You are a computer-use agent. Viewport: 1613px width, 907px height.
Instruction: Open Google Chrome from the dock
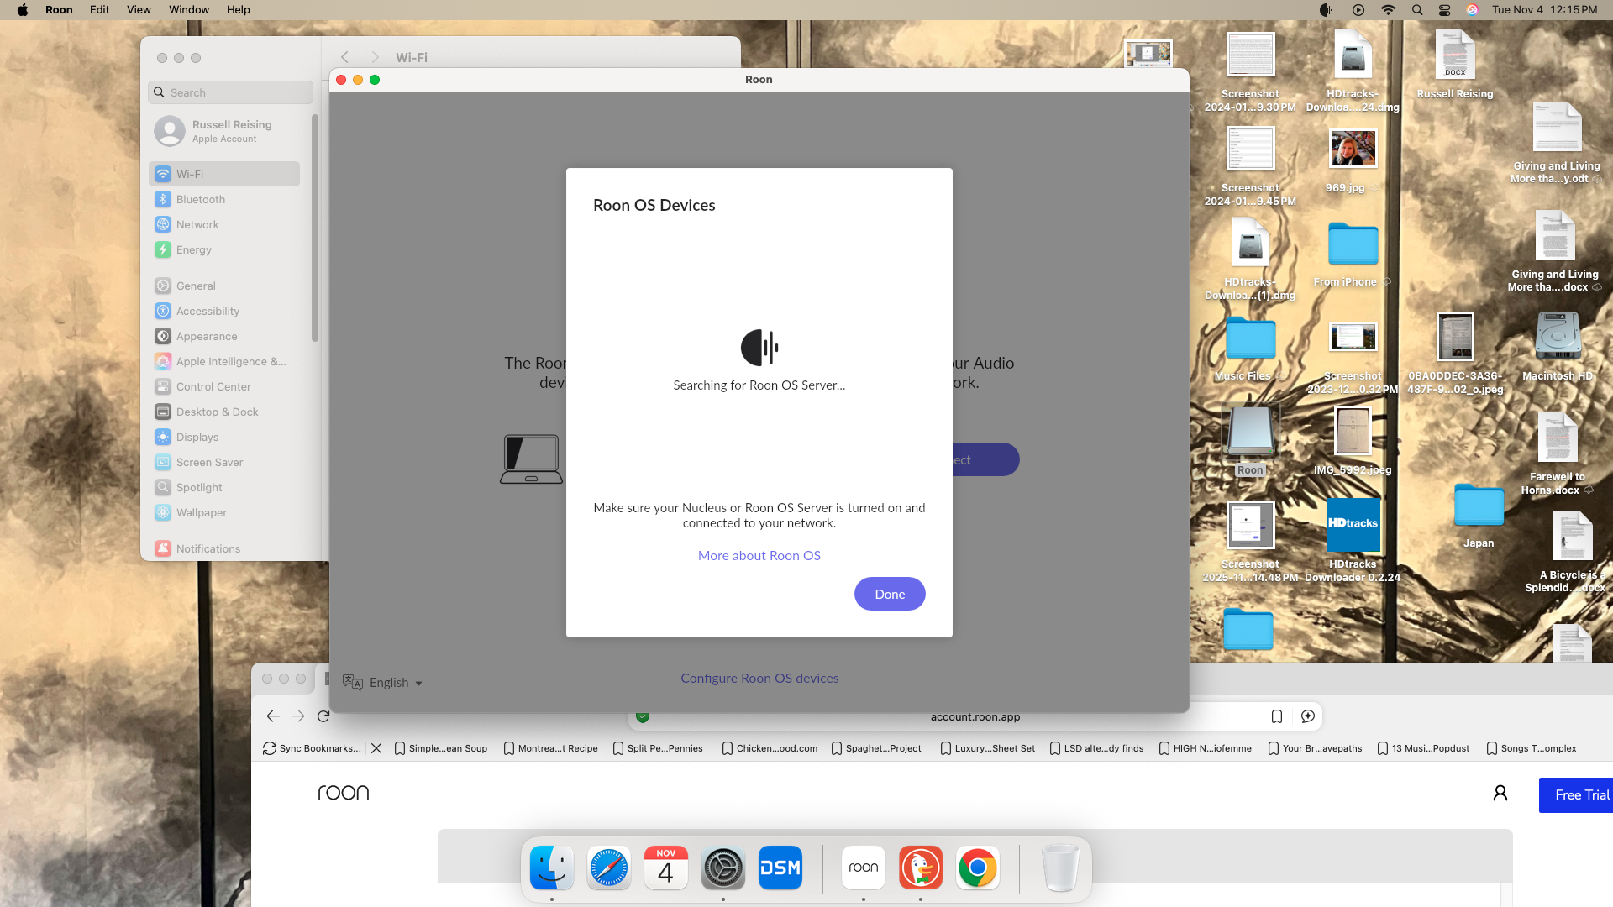(977, 868)
